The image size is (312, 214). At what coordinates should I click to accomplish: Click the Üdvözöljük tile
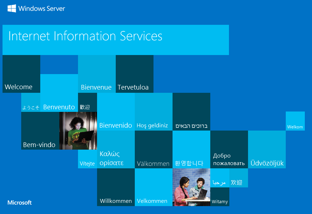tap(267, 150)
